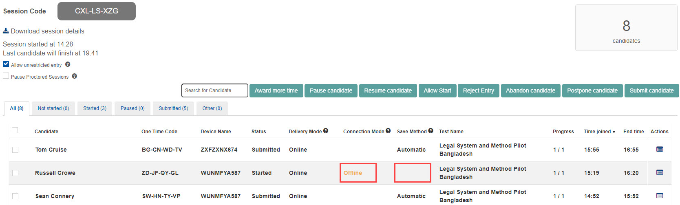This screenshot has height=205, width=680.
Task: Enable Pause Proctored Sessions checkbox
Action: pyautogui.click(x=6, y=76)
